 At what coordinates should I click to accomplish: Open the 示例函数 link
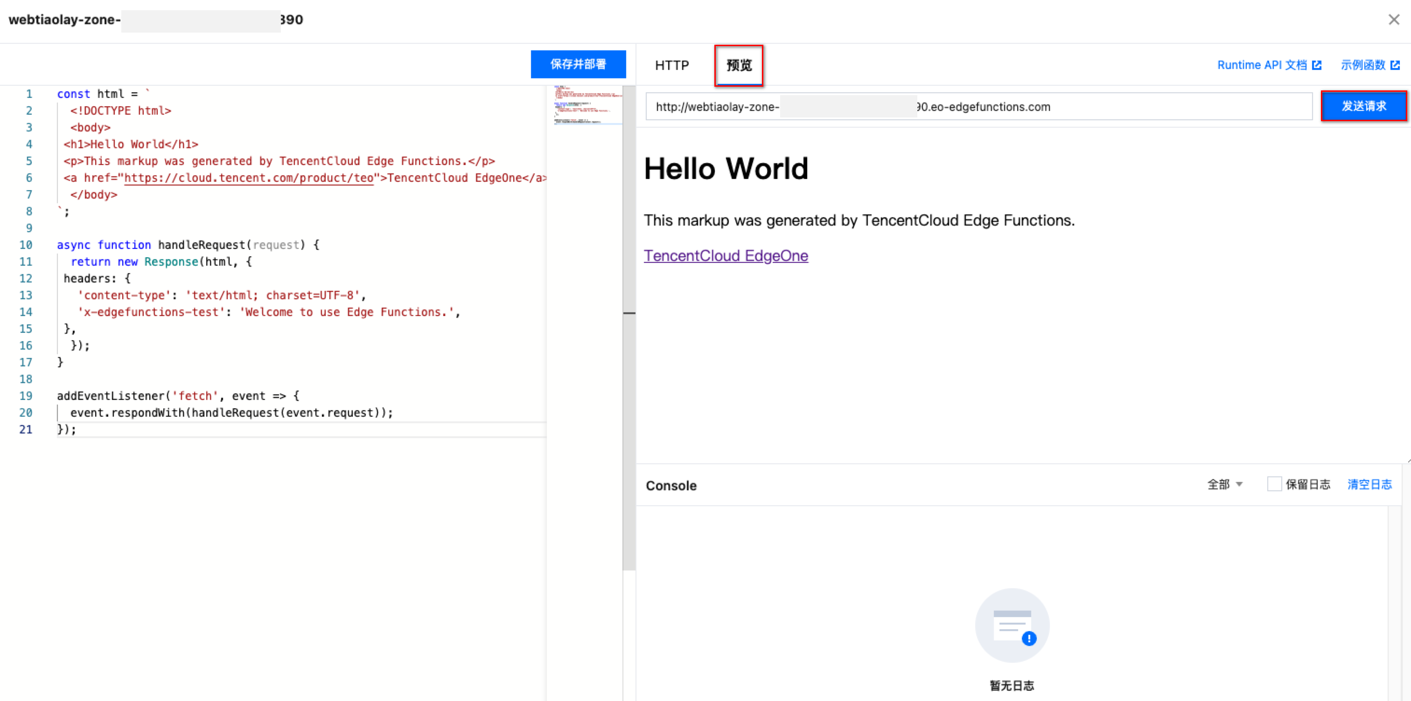[1363, 65]
